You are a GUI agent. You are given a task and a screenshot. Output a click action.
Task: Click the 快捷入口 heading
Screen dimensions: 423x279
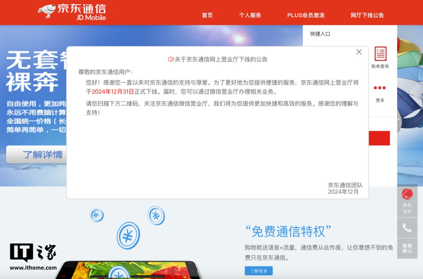320,34
